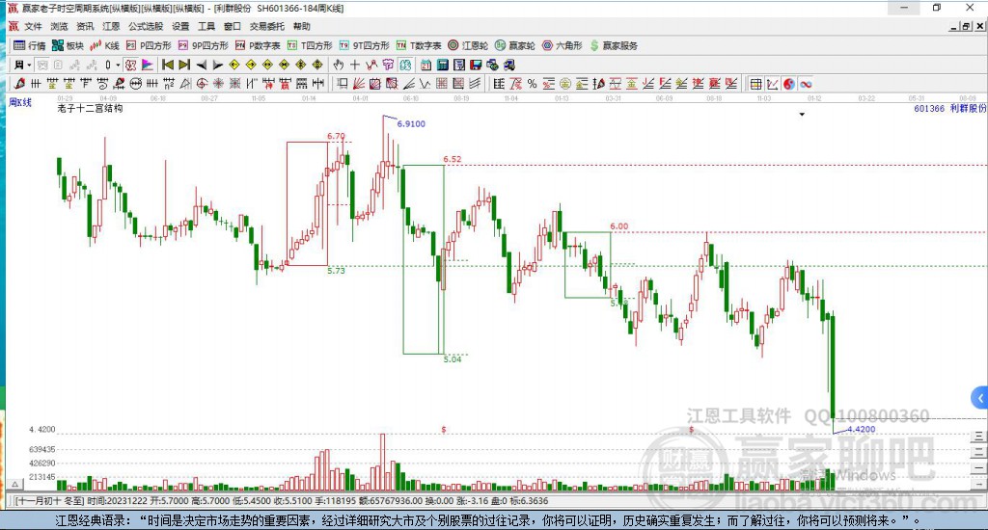The image size is (988, 530).
Task: Open the 交易委托 menu
Action: tap(266, 26)
